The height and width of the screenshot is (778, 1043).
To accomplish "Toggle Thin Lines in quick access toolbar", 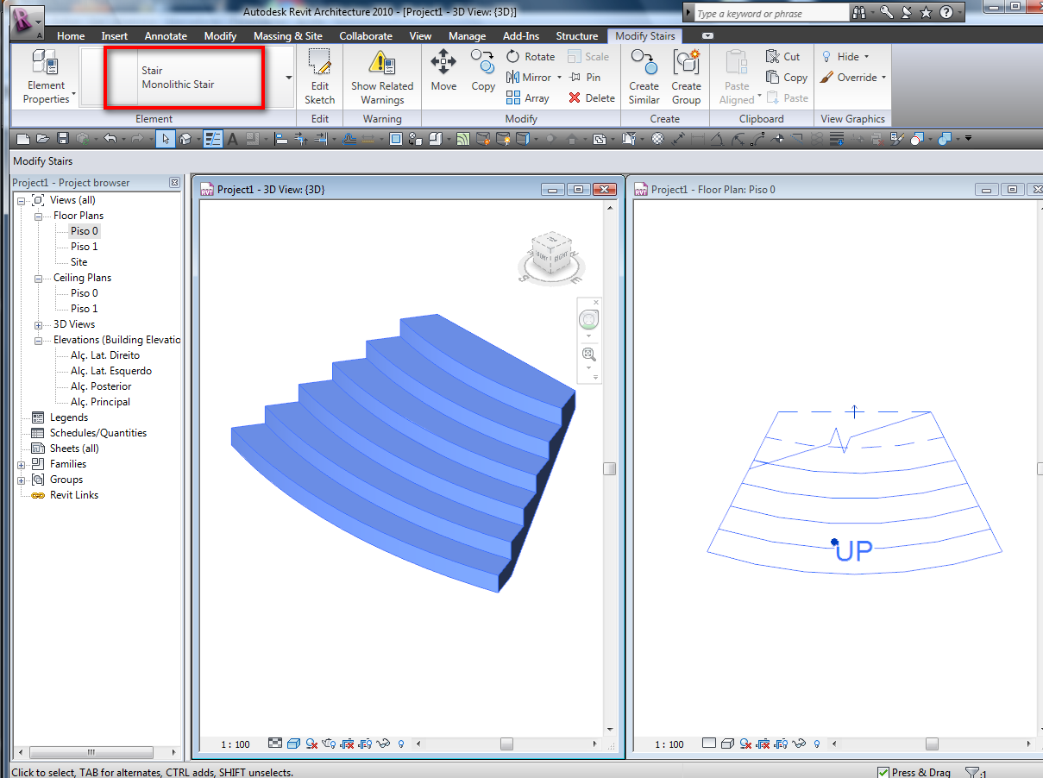I will tap(213, 138).
